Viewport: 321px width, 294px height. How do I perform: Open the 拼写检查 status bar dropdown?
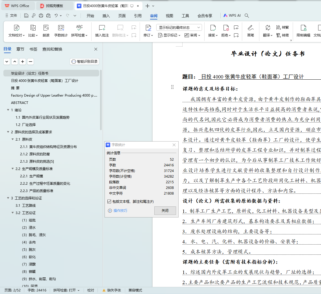pos(66,290)
